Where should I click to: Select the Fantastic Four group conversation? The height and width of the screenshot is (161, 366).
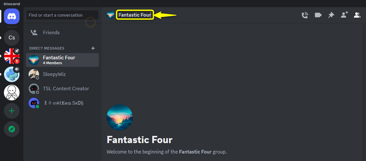62,60
